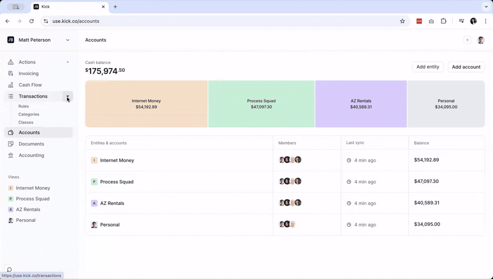Viewport: 493px width, 279px height.
Task: Click the Add entity button
Action: point(428,67)
